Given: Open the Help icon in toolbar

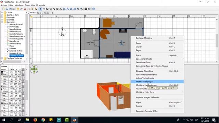Looking at the screenshot, I should click(93, 9).
